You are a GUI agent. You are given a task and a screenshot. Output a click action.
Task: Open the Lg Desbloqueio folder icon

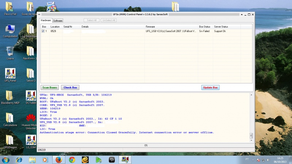pyautogui.click(x=30, y=31)
